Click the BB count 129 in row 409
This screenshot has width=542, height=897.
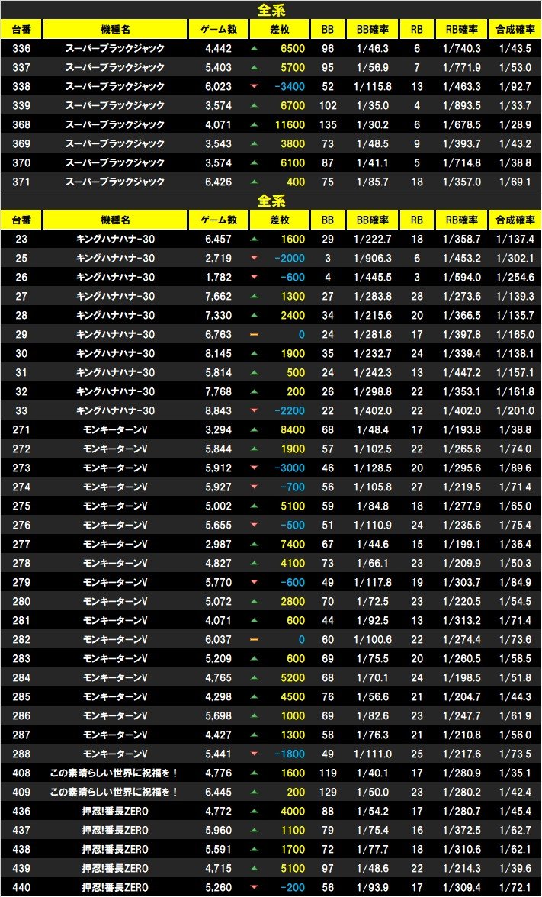(328, 793)
